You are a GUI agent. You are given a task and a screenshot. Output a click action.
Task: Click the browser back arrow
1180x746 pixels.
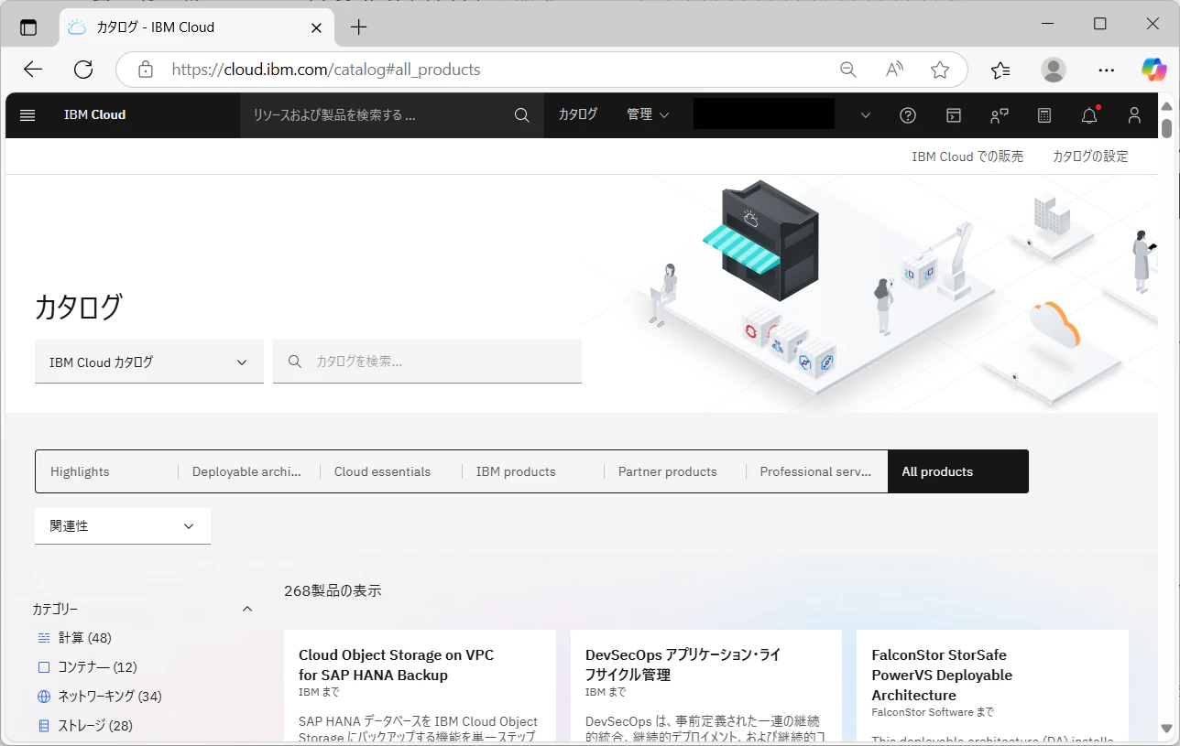click(x=33, y=70)
